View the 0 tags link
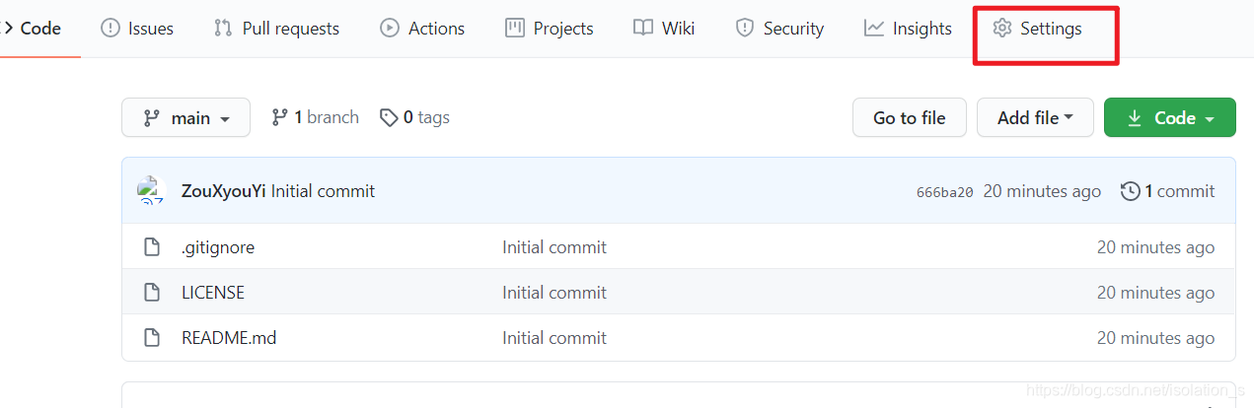1254x408 pixels. (x=415, y=117)
